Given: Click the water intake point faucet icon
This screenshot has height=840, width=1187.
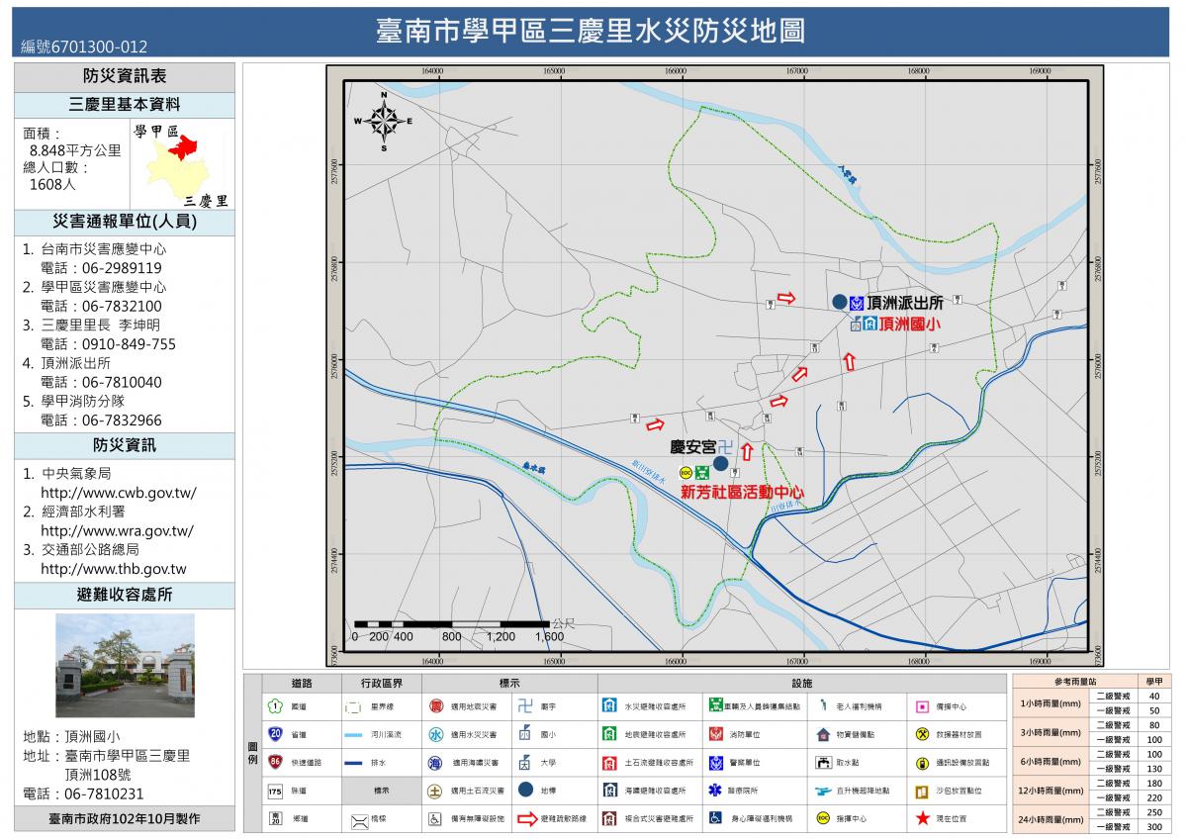Looking at the screenshot, I should coord(823,763).
